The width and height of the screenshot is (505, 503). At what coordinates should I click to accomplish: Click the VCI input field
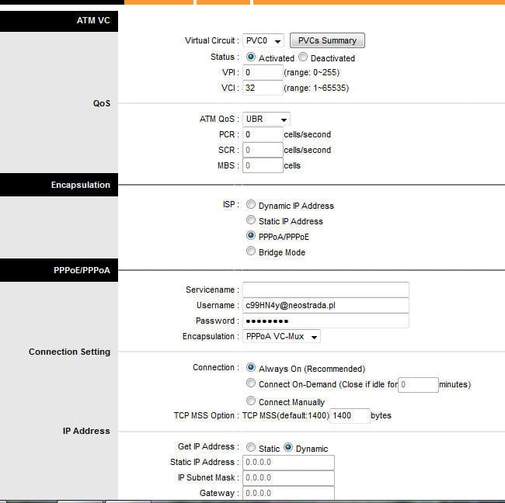point(263,88)
